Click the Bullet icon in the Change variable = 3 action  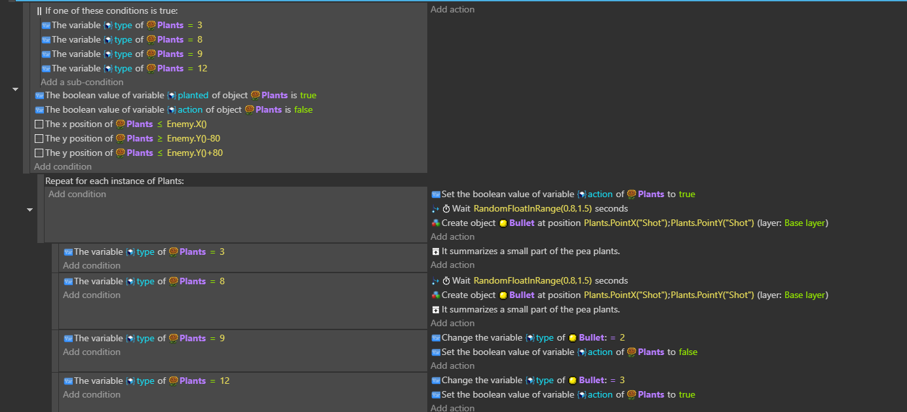click(572, 381)
